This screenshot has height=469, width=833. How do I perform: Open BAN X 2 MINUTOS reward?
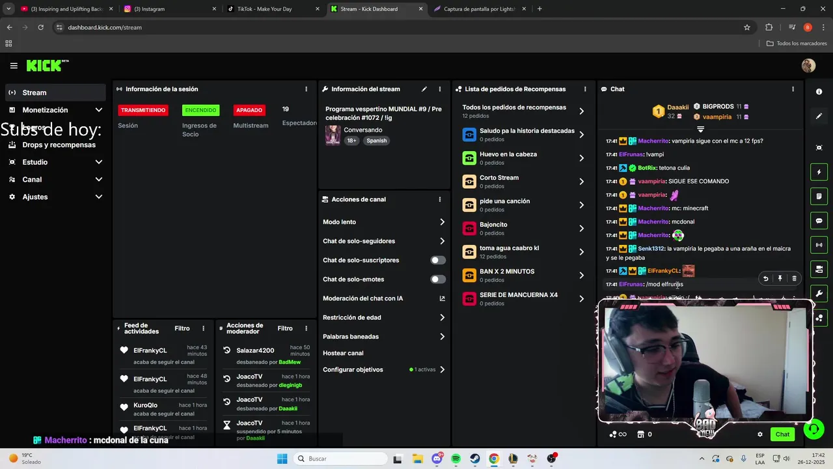tap(524, 276)
